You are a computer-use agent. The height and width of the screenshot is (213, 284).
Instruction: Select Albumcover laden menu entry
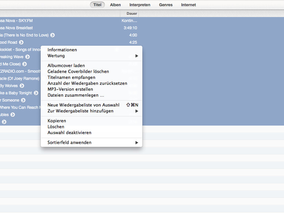coord(91,66)
